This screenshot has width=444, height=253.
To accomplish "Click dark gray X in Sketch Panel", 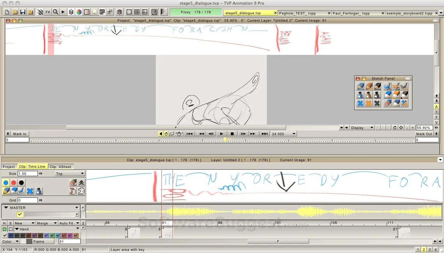I will point(377,103).
